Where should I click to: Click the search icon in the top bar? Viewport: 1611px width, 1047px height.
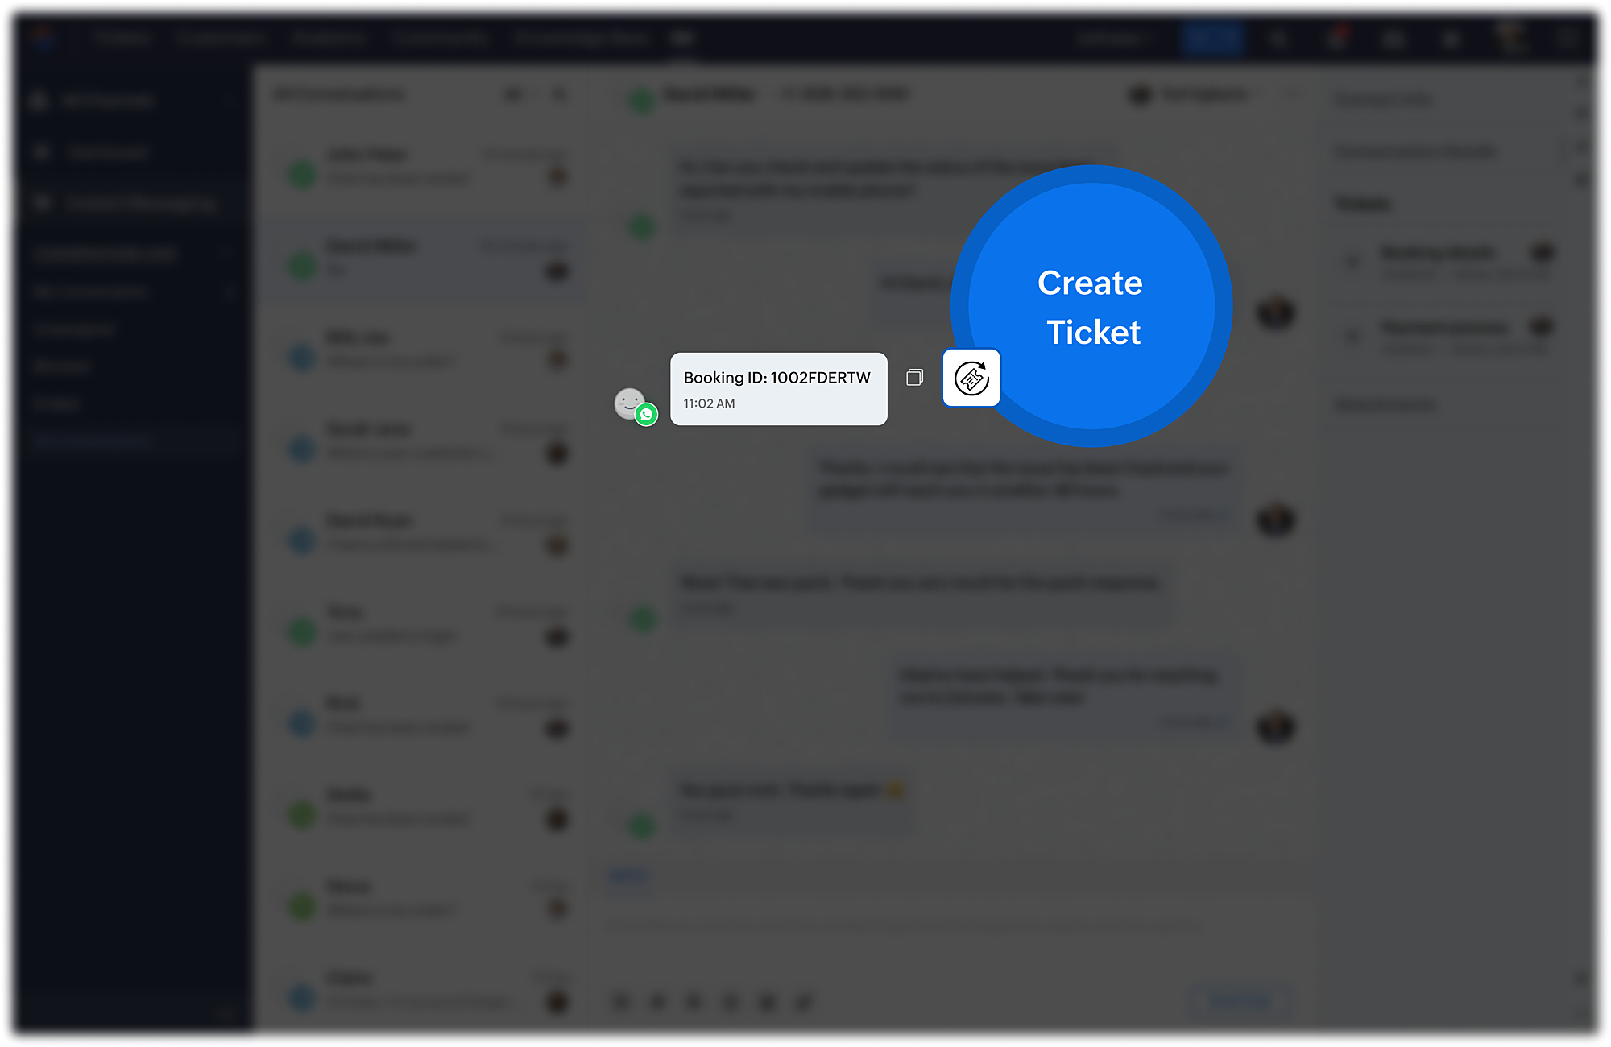tap(1278, 39)
